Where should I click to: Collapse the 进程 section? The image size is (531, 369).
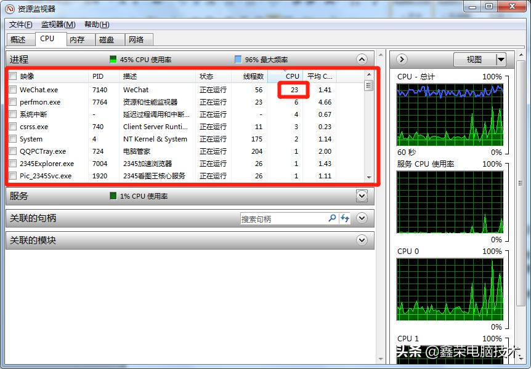click(x=362, y=60)
